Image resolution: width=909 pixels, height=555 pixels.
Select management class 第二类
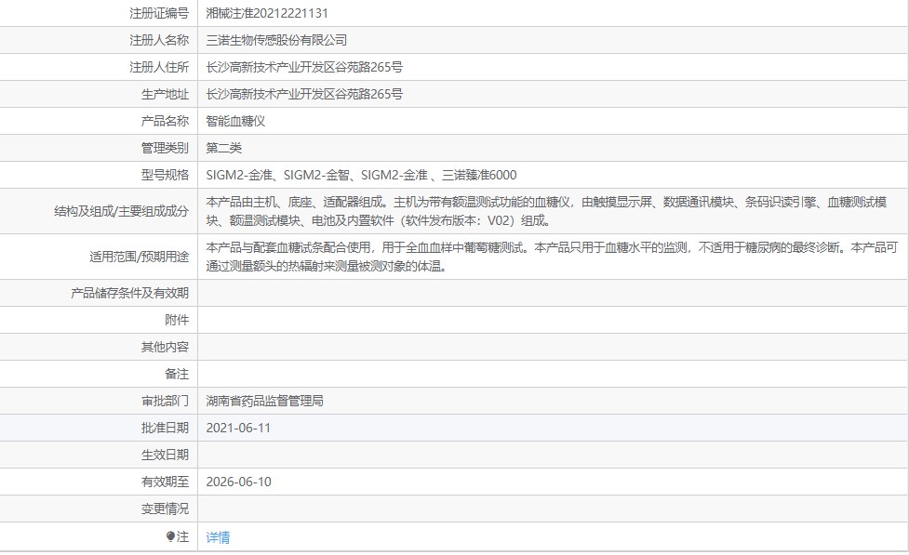(x=224, y=148)
